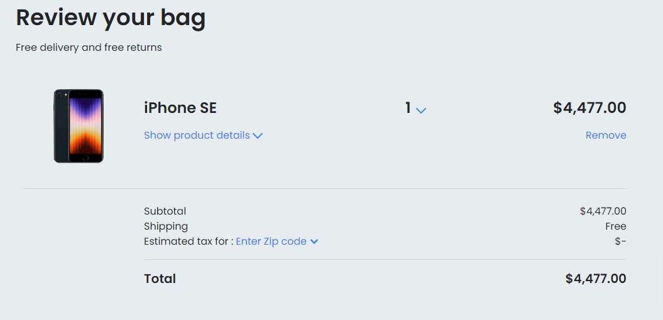Remove iPhone SE from the bag
The height and width of the screenshot is (320, 663).
pos(606,136)
